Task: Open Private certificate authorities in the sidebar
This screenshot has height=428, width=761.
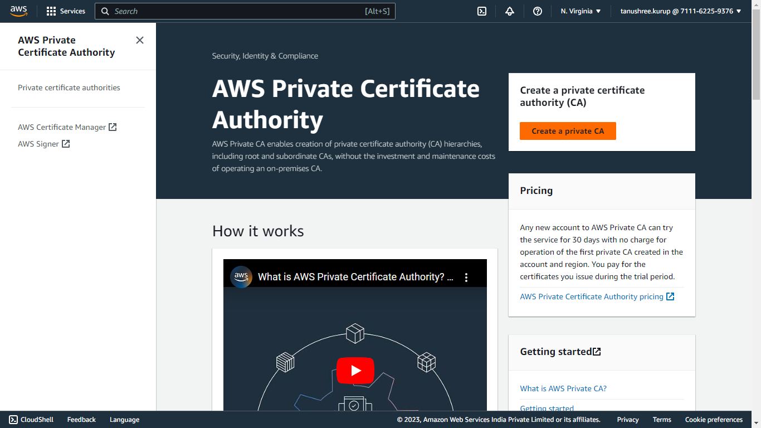Action: pyautogui.click(x=69, y=87)
